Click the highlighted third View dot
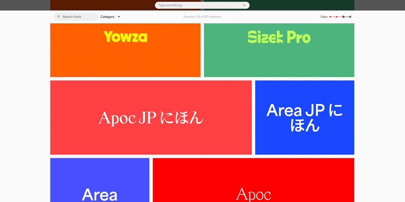 (343, 17)
